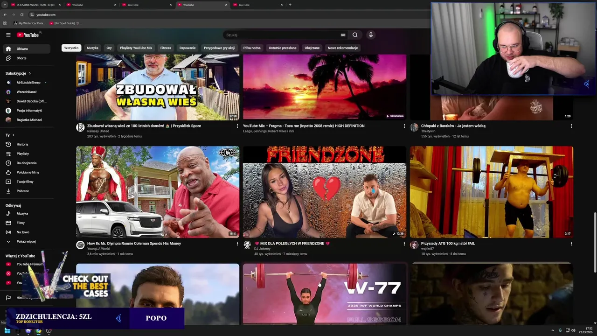Open Chrome from the taskbar
This screenshot has height=336, width=597.
tap(38, 331)
